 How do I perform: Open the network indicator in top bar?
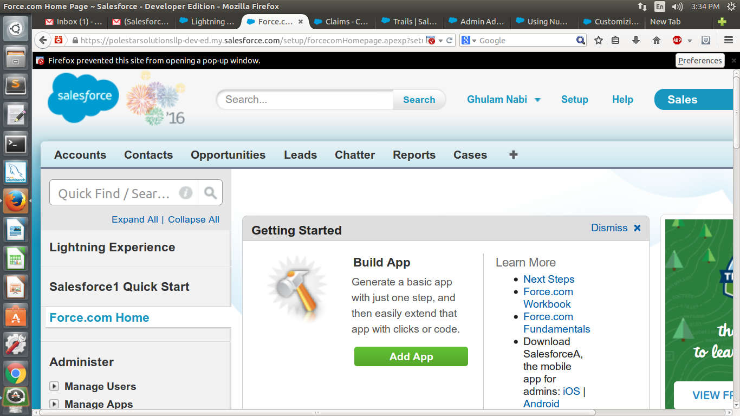(642, 6)
